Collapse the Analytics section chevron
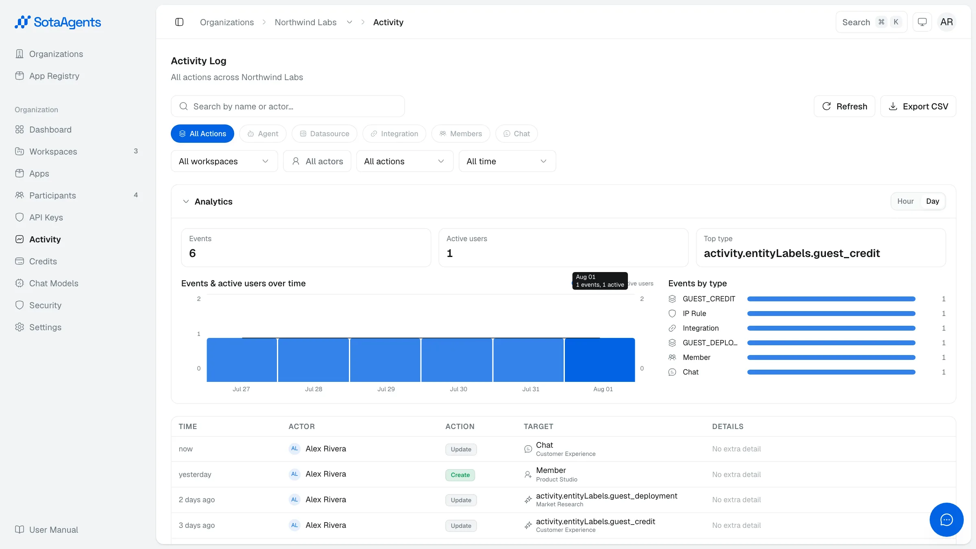976x549 pixels. click(x=186, y=201)
